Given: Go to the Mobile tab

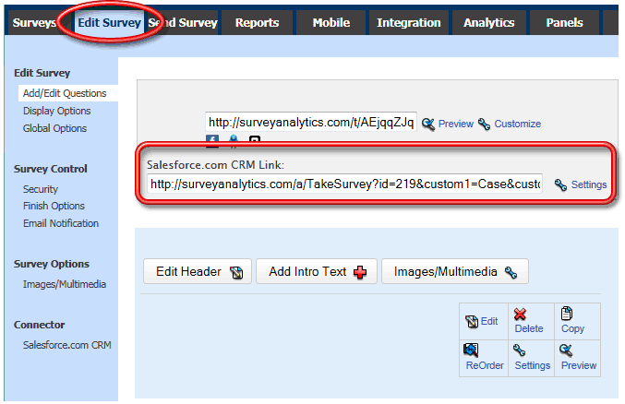Looking at the screenshot, I should point(331,22).
